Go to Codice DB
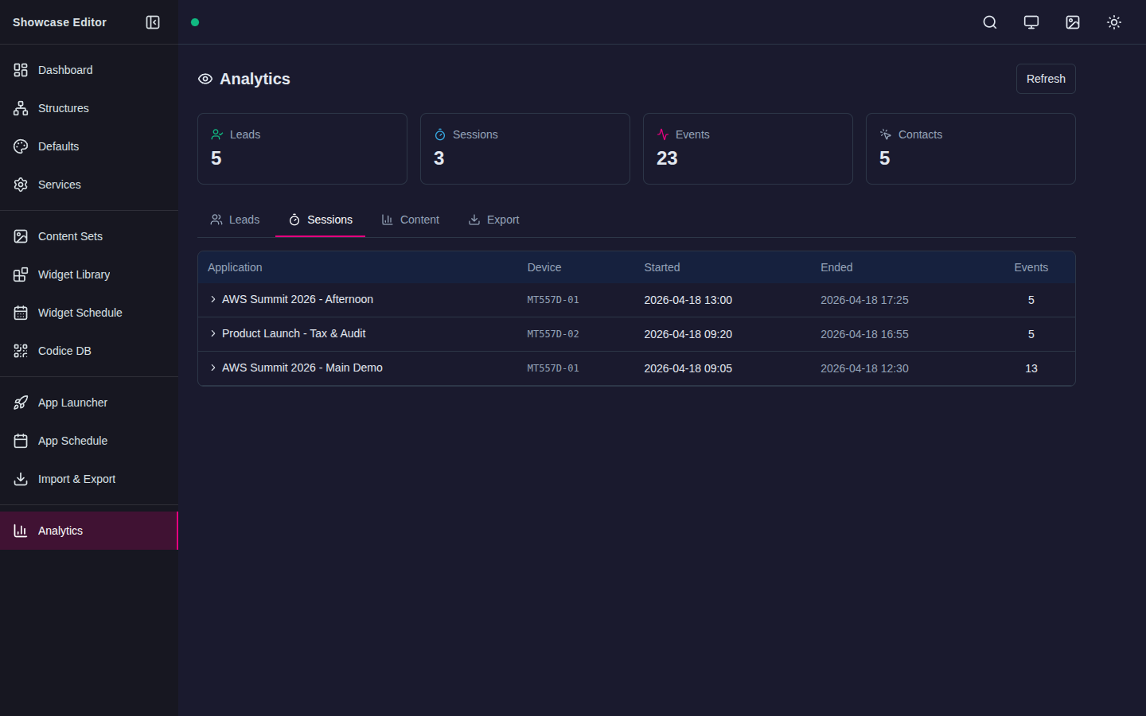This screenshot has width=1146, height=716. click(x=89, y=351)
